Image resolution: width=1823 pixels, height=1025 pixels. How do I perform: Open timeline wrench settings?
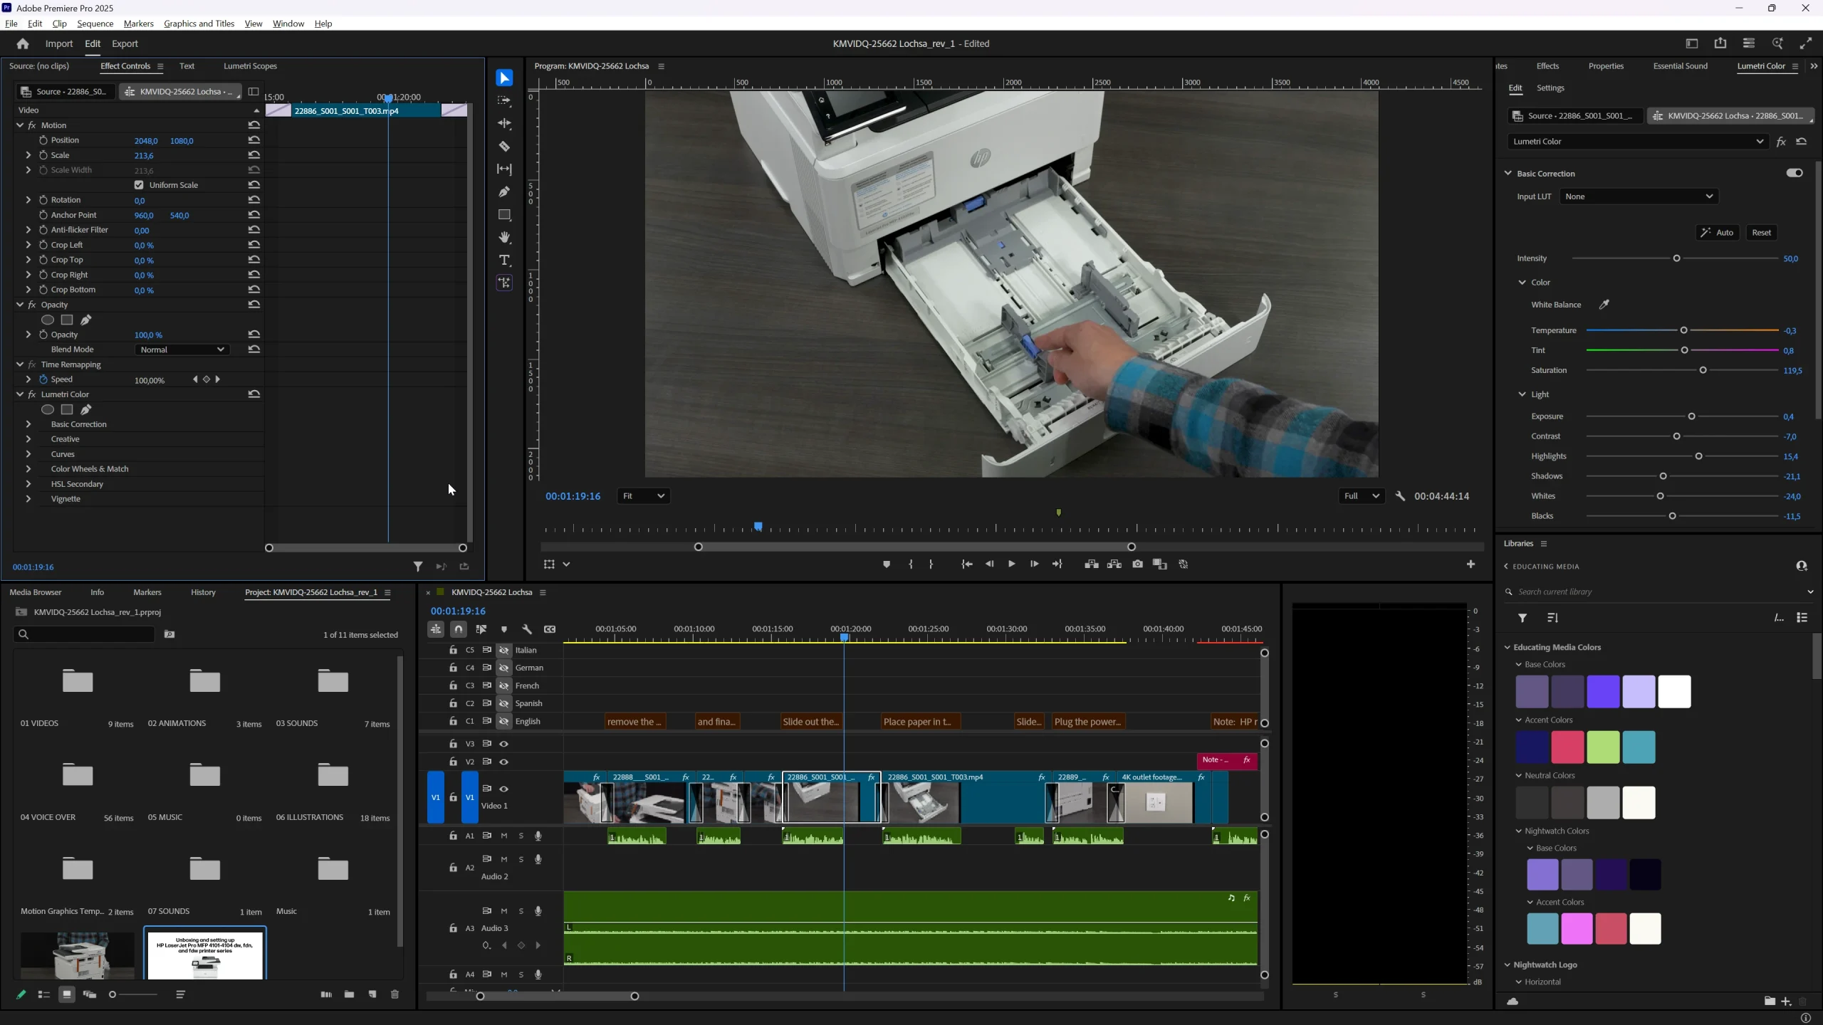tap(527, 629)
